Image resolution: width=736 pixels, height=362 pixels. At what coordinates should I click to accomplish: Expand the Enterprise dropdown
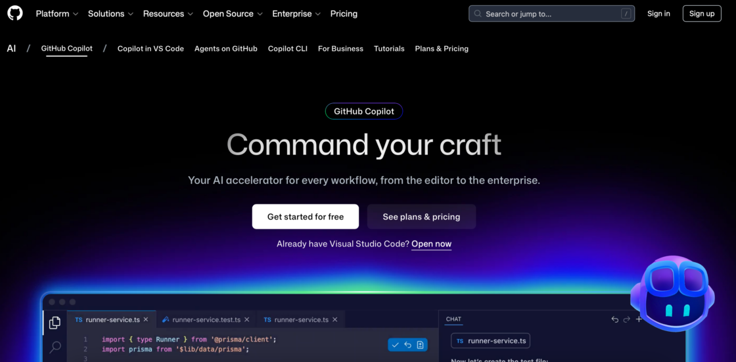pyautogui.click(x=296, y=14)
